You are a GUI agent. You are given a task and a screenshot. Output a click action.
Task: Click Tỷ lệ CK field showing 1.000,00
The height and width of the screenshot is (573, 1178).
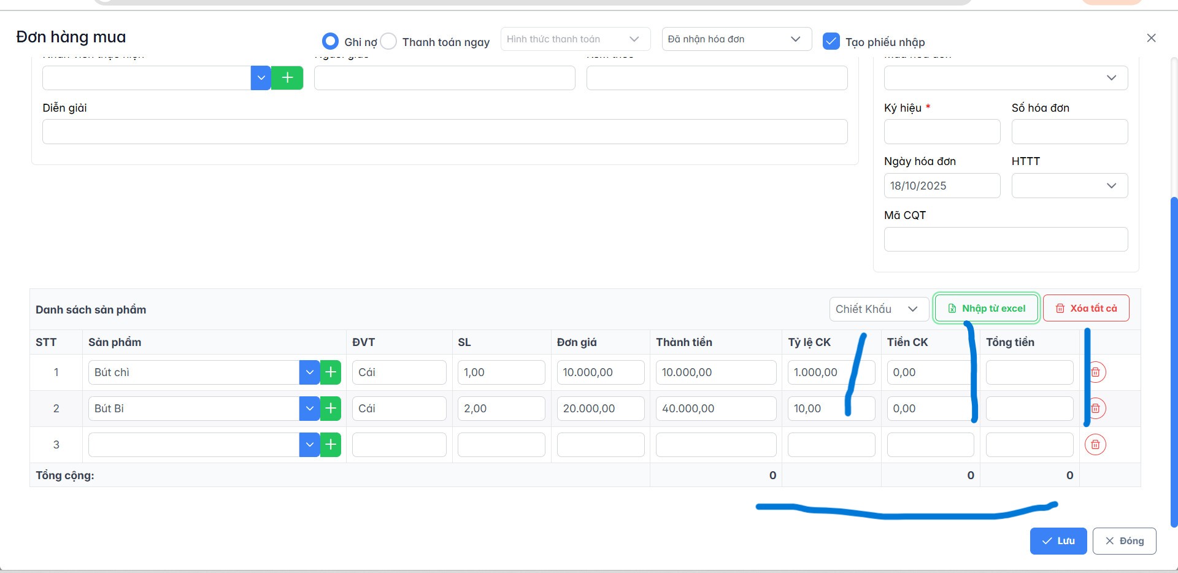point(831,372)
